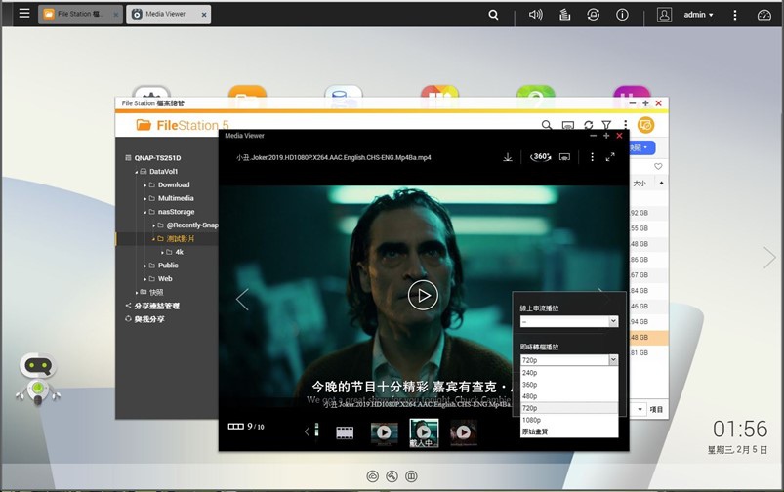Choose 720p in the dropdown list
The image size is (784, 492).
[x=569, y=408]
